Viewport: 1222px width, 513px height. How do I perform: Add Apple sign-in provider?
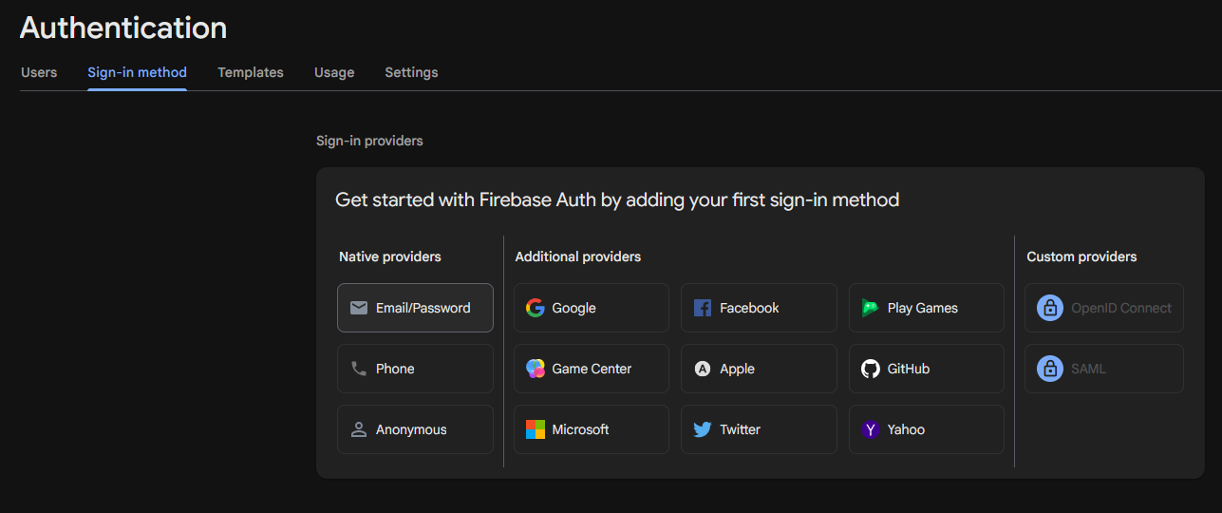(x=759, y=369)
